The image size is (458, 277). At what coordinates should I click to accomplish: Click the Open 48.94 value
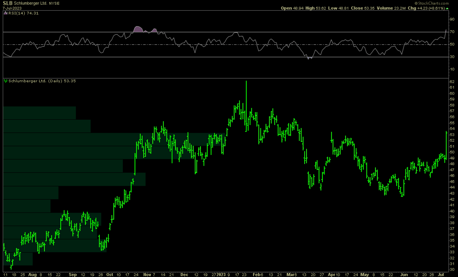292,8
